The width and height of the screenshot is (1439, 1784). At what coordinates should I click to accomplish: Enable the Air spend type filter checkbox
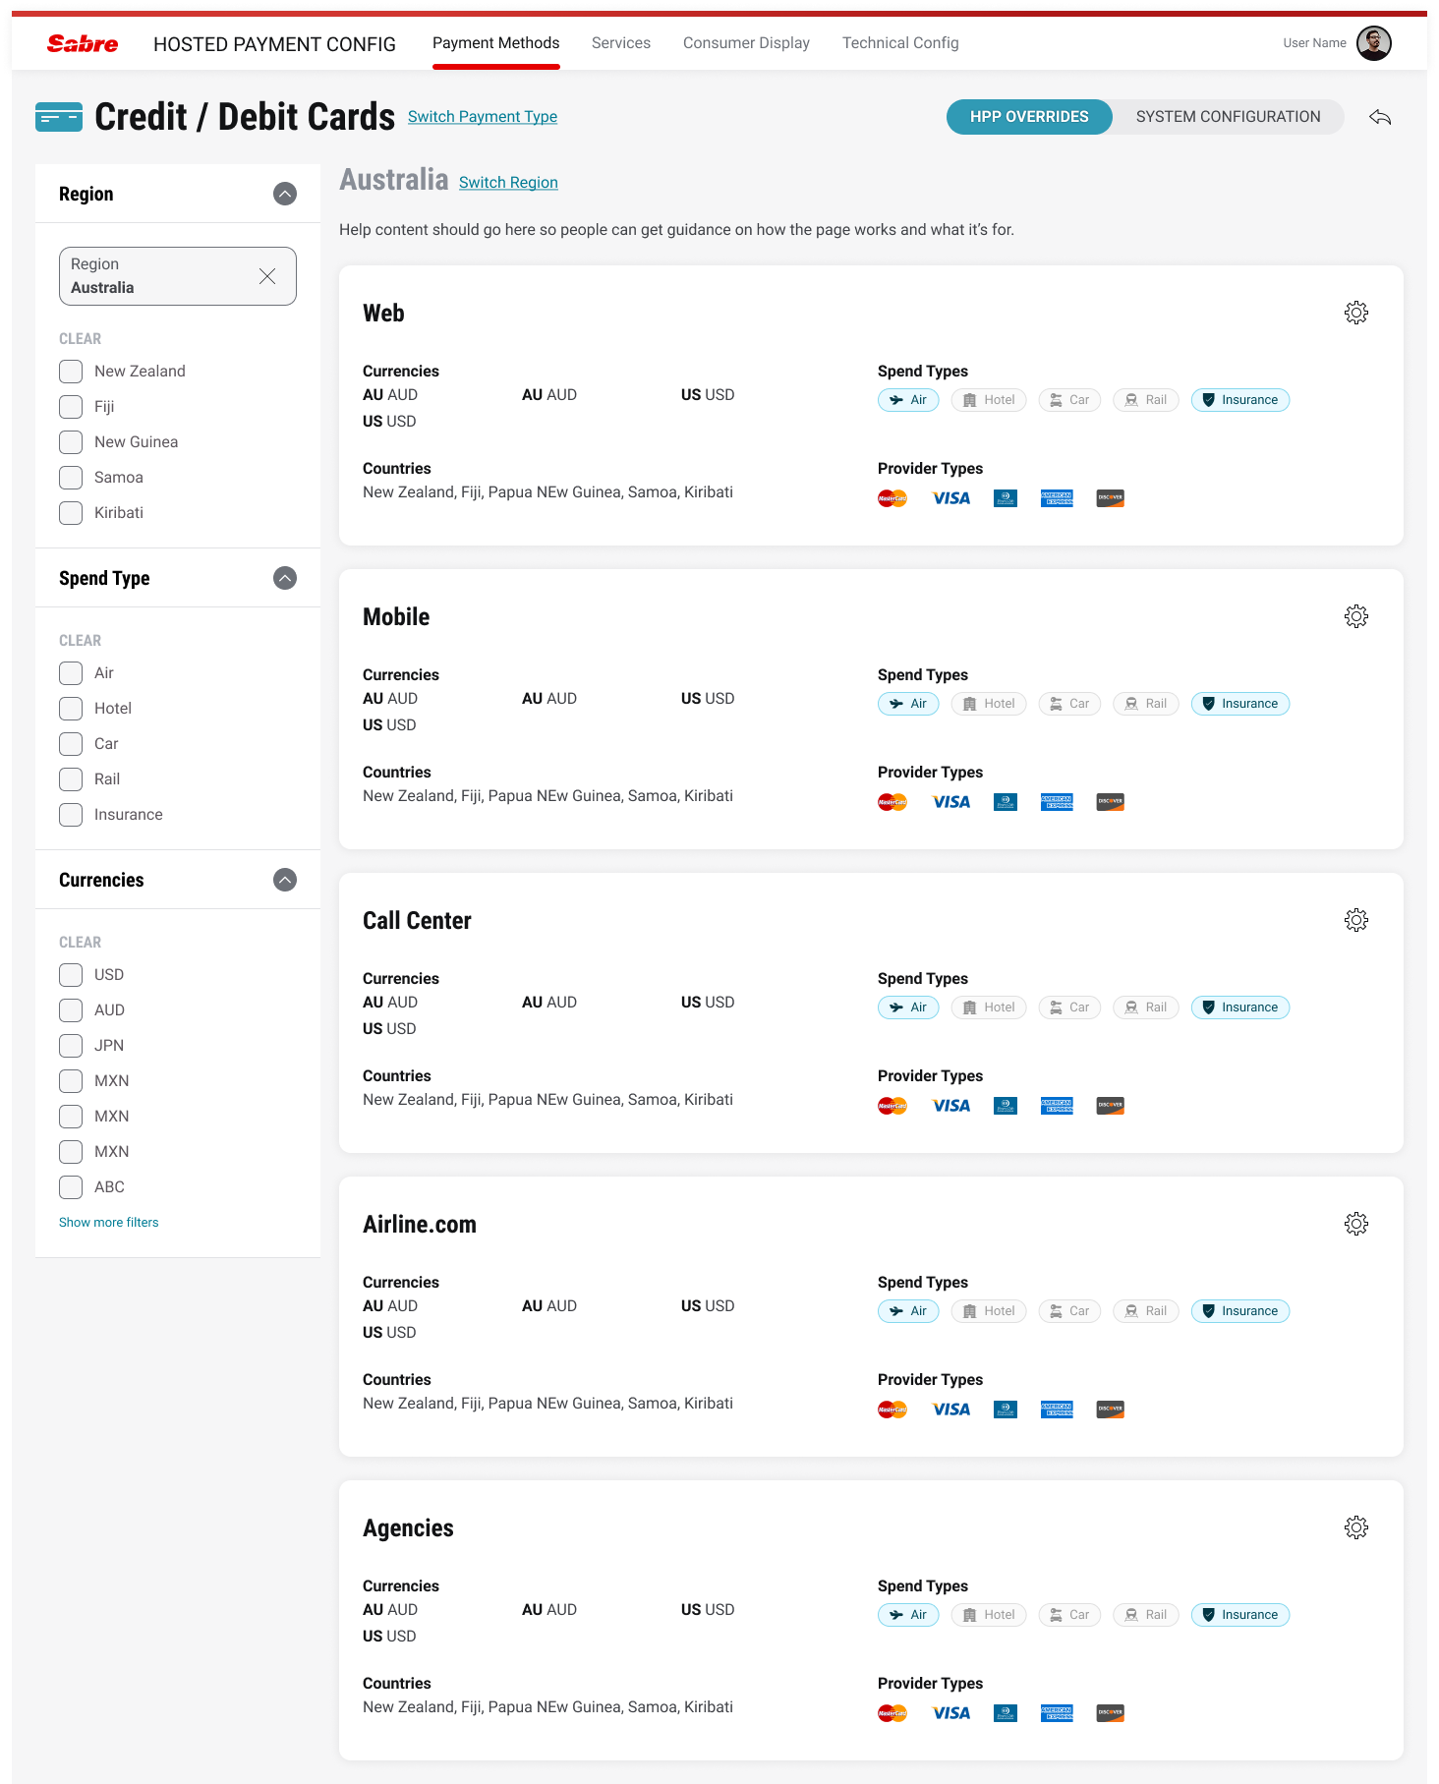[x=71, y=673]
